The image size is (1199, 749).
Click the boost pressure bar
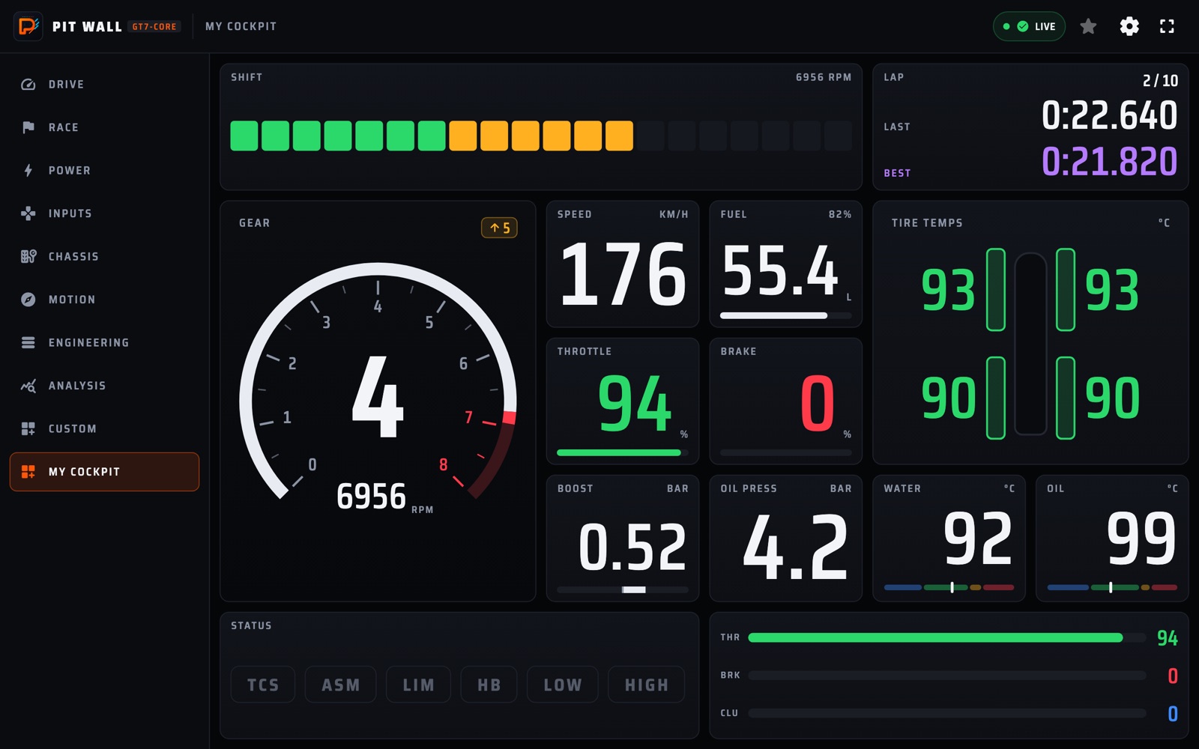point(622,589)
